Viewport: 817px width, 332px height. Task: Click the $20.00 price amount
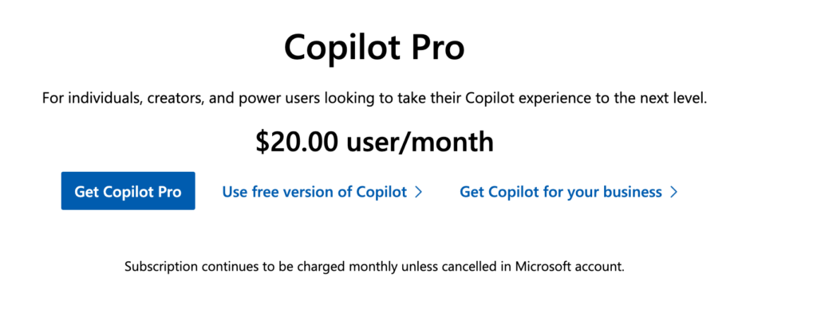(298, 142)
